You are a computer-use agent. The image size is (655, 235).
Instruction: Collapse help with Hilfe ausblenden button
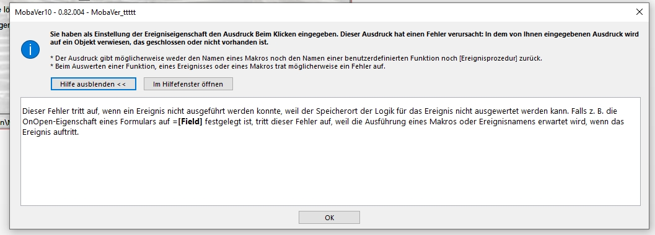tap(93, 83)
